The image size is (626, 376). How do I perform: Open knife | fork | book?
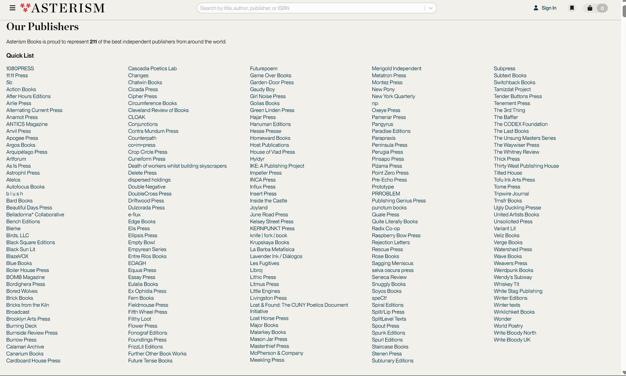(269, 235)
